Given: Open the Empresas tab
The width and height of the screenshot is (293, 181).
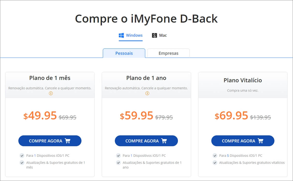Looking at the screenshot, I should [x=169, y=53].
